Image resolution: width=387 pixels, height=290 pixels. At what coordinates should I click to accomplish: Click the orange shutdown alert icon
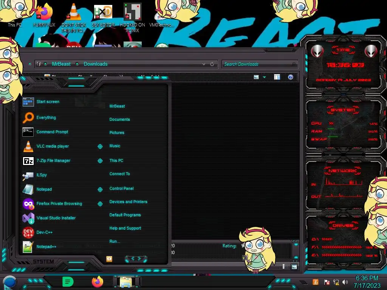(x=109, y=259)
